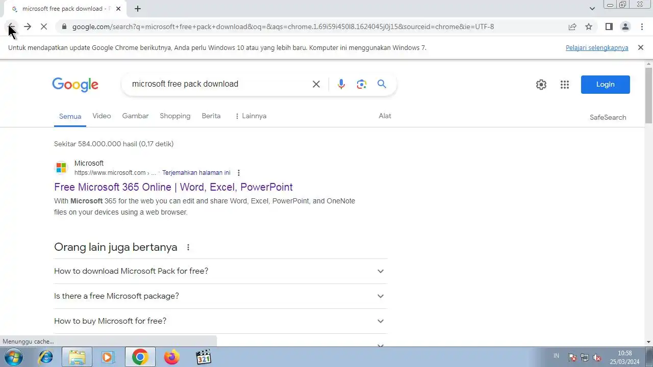
Task: Open the Microsoft result three-dot options
Action: click(239, 173)
